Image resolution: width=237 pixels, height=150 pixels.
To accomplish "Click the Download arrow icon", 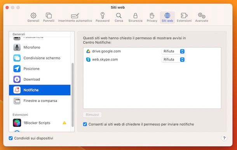I will point(17,79).
